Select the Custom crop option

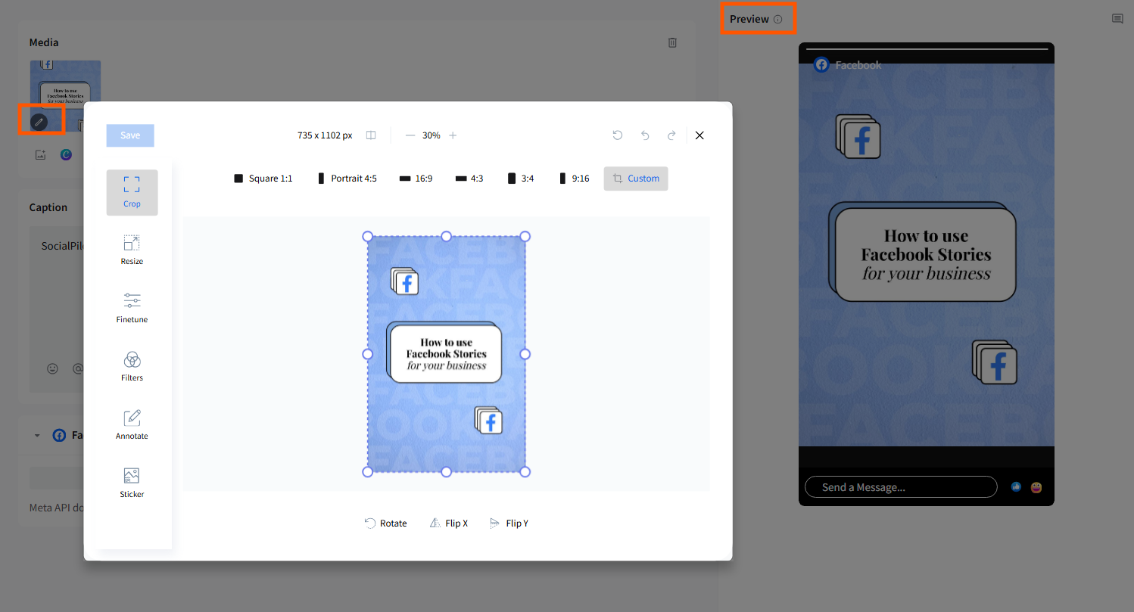point(636,179)
